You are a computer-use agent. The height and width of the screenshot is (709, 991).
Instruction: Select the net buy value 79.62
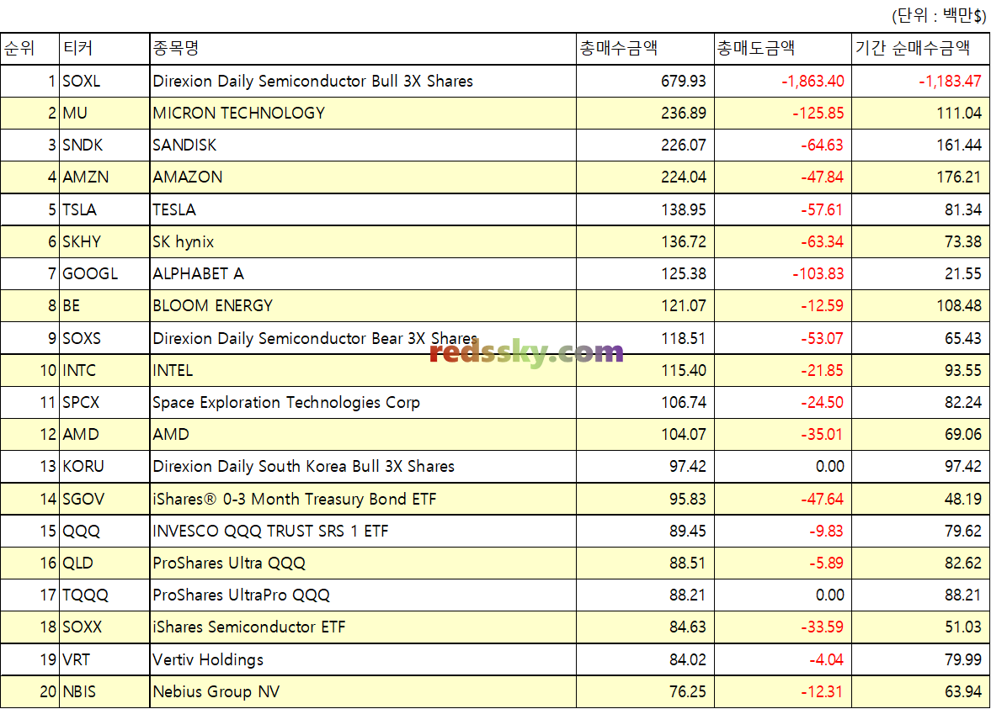click(x=963, y=532)
